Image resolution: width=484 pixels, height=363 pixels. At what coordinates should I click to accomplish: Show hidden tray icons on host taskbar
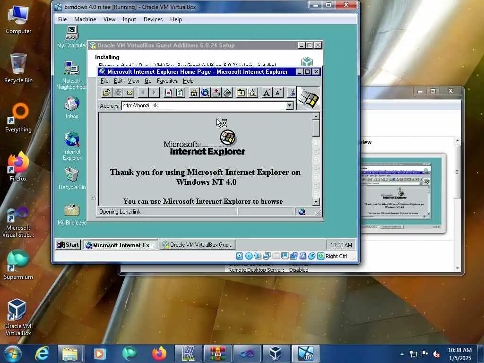[x=402, y=354]
